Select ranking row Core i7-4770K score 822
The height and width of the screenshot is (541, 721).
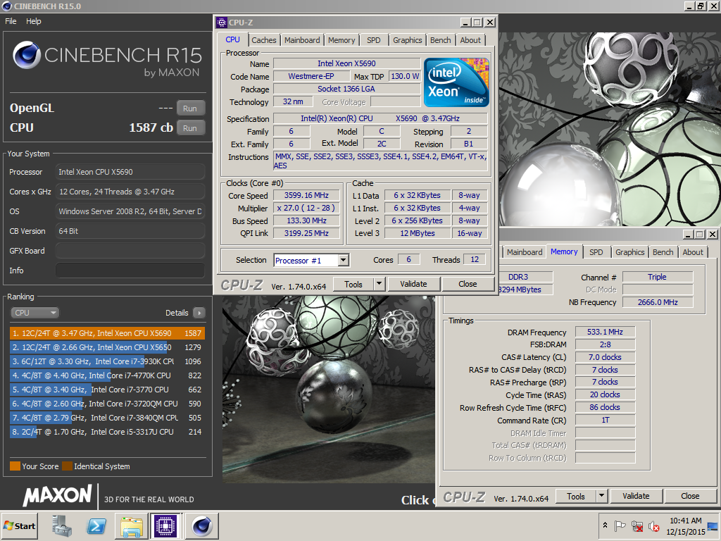107,375
